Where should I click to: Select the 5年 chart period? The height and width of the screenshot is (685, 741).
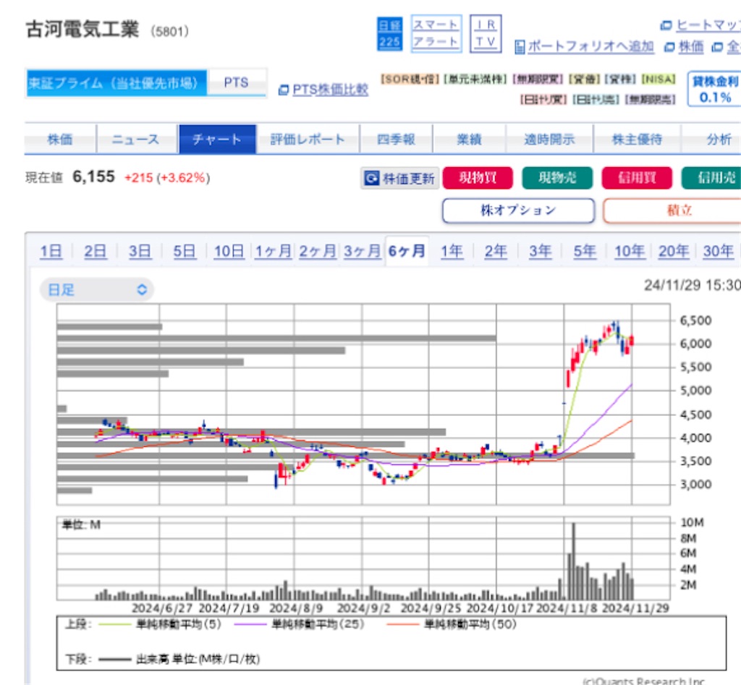(585, 251)
